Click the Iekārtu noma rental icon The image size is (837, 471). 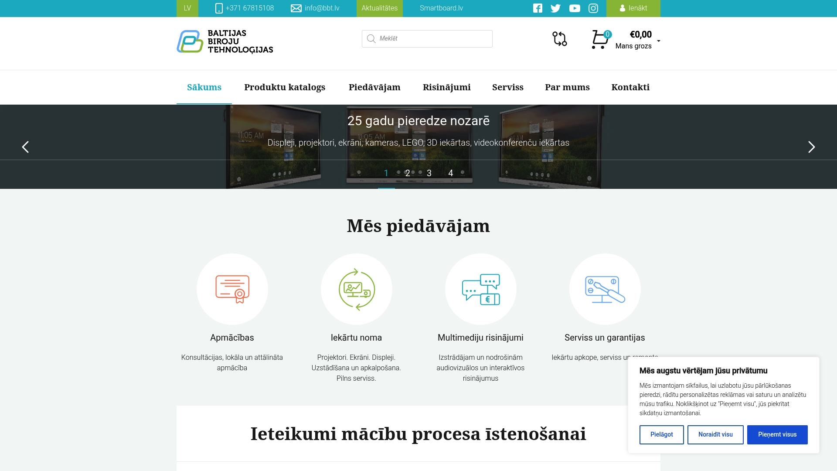[357, 289]
